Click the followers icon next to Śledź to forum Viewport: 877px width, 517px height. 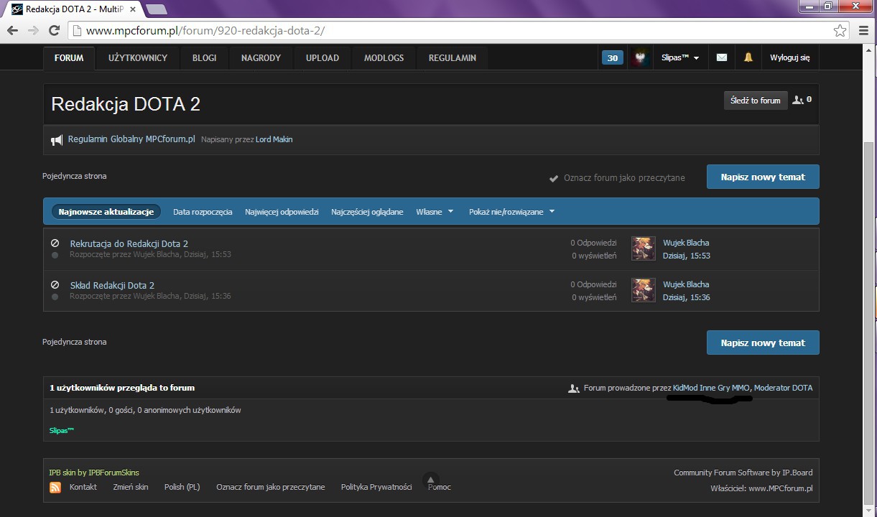click(797, 101)
